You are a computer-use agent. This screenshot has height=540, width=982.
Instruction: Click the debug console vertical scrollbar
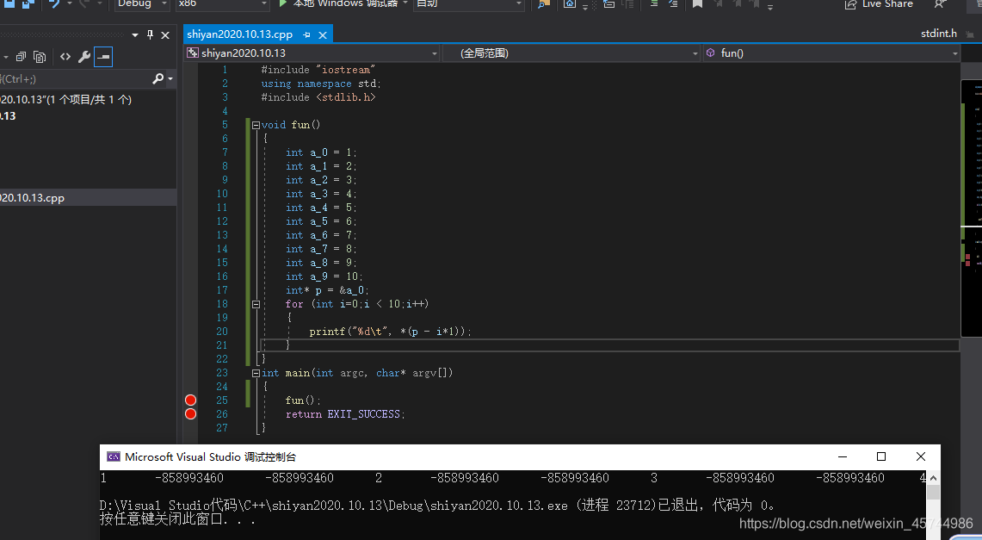coord(933,505)
